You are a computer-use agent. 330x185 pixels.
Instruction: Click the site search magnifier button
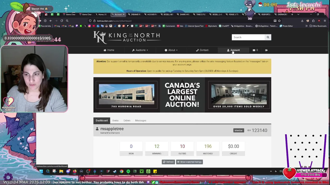click(x=268, y=37)
